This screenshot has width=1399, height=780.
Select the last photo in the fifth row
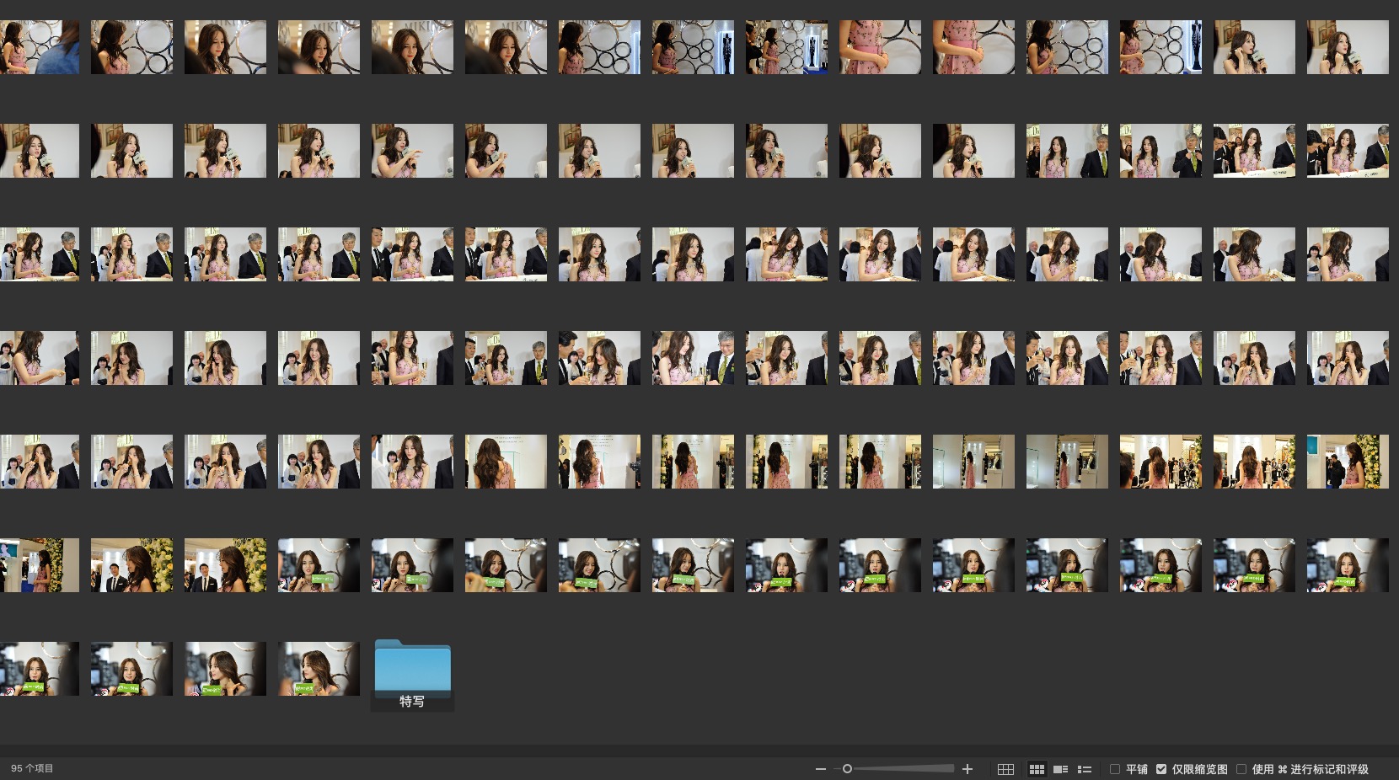click(x=1348, y=462)
